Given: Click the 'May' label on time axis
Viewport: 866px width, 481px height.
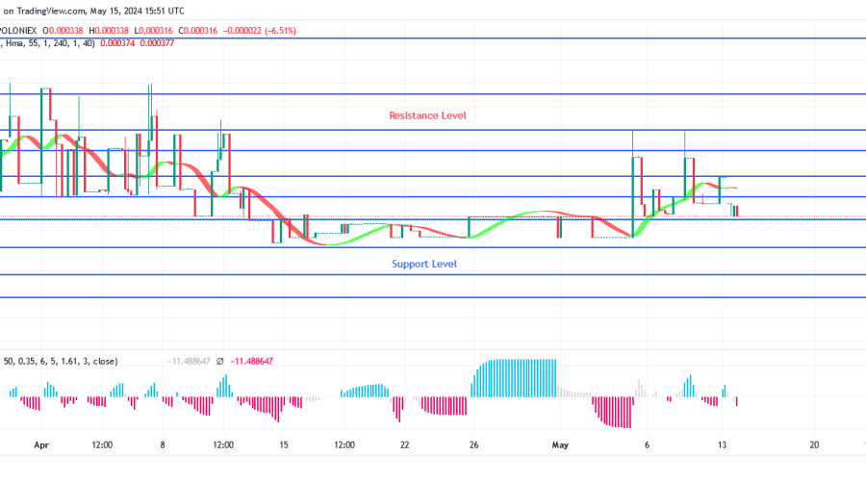Looking at the screenshot, I should click(560, 445).
